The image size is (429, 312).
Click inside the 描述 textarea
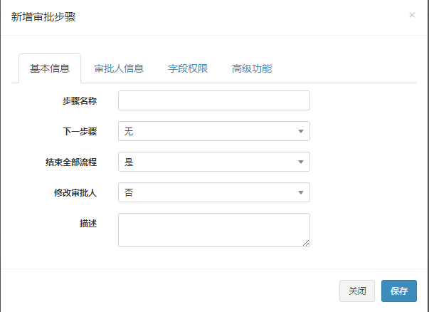pyautogui.click(x=213, y=229)
